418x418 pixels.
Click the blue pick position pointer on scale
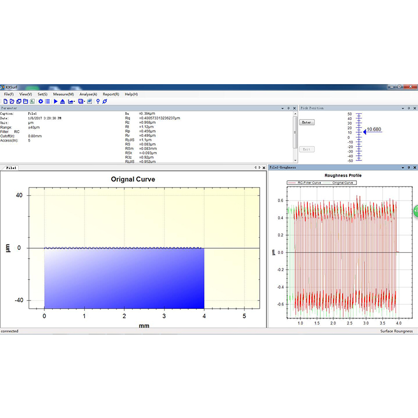tap(365, 132)
